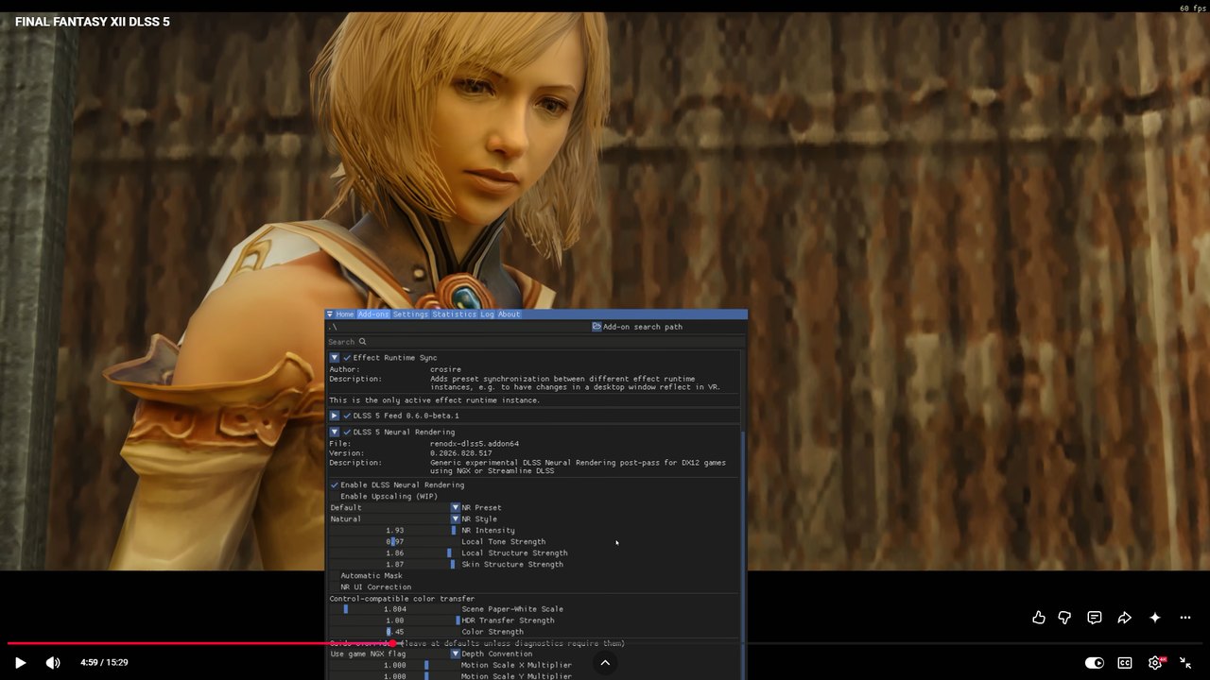1210x680 pixels.
Task: Click the Local Structure Strength slider
Action: pos(394,553)
